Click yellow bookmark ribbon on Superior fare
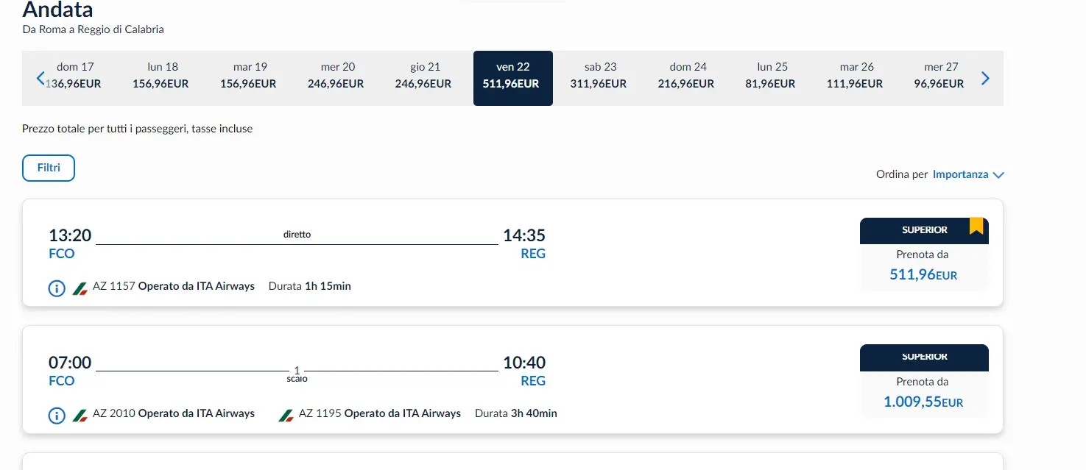The width and height of the screenshot is (1086, 470). point(976,226)
